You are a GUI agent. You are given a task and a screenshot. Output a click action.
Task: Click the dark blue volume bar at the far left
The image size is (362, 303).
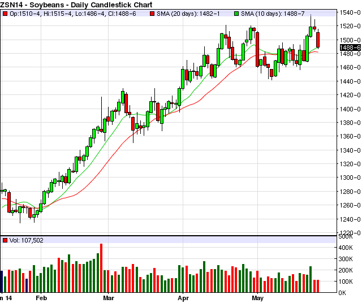click(x=1, y=282)
